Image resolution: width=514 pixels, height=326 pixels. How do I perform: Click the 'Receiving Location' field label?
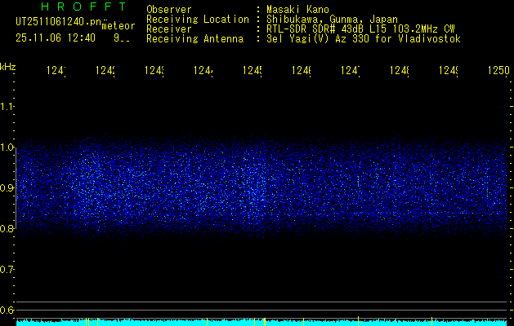[198, 20]
